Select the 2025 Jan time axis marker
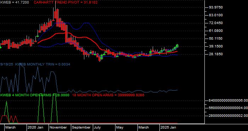The height and width of the screenshot is (131, 248). 168,127
